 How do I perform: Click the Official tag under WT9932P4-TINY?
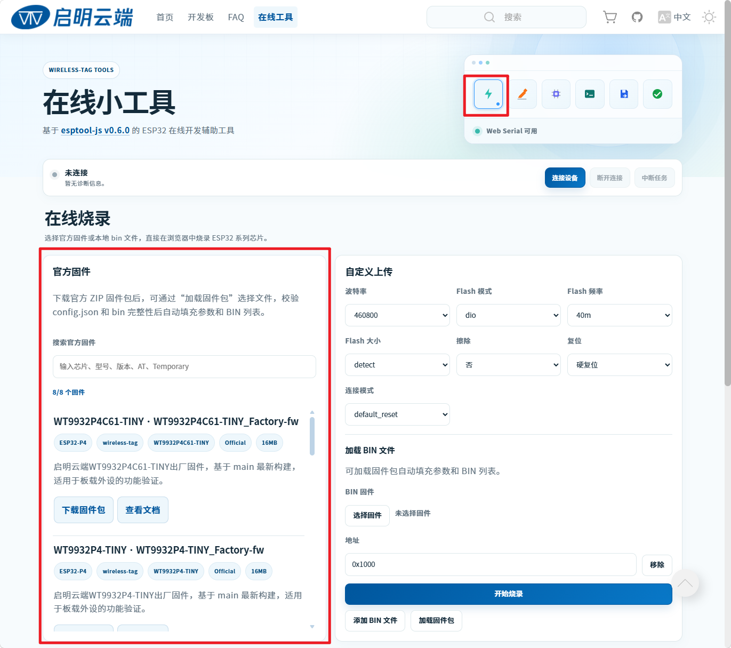click(224, 571)
